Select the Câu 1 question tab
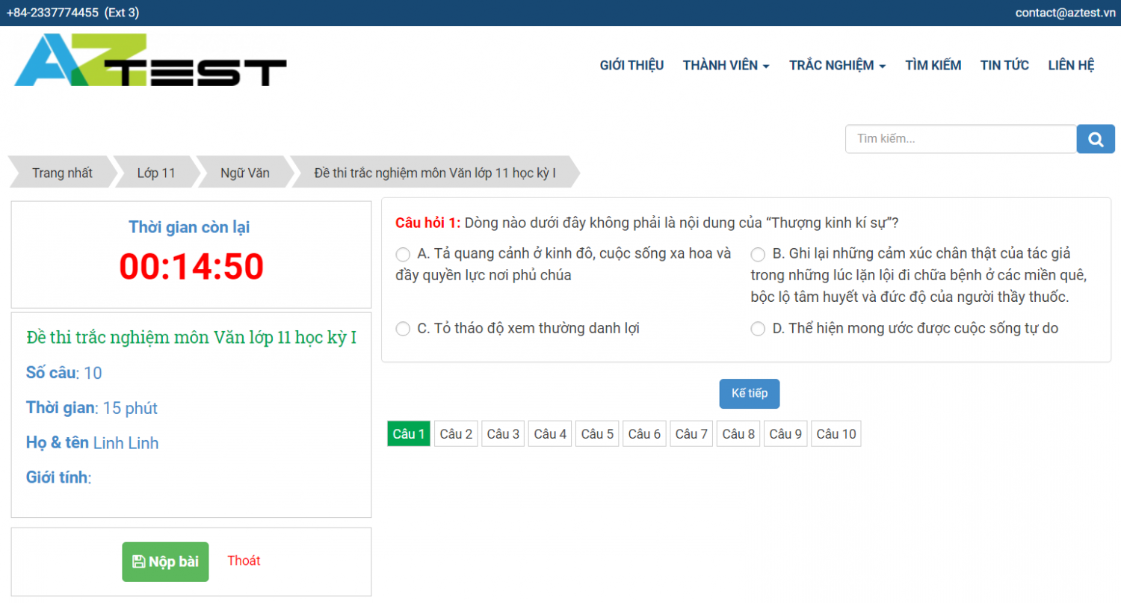Viewport: 1121px width, 603px height. click(x=409, y=434)
